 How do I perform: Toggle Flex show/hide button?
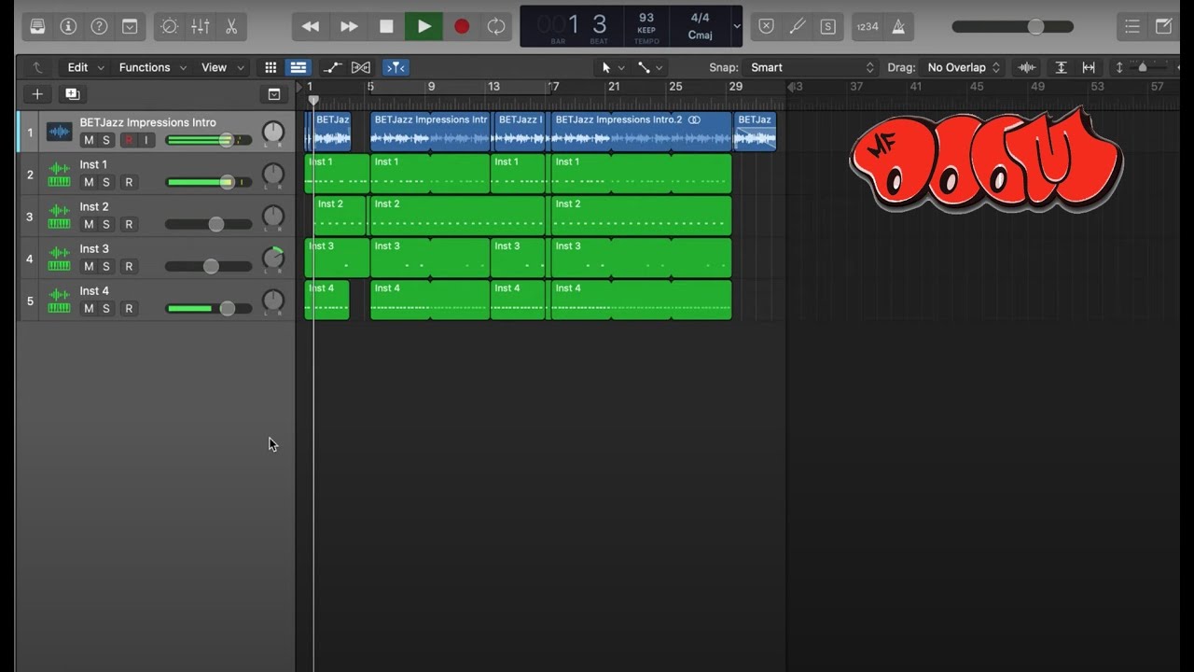361,67
